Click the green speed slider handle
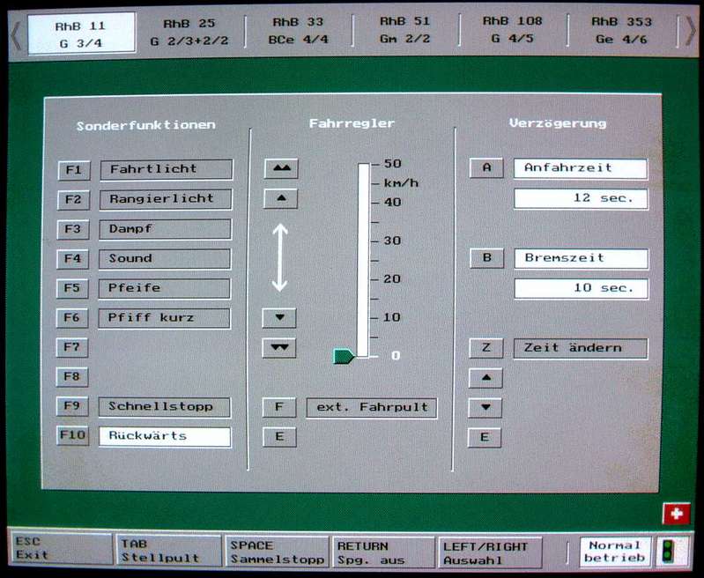The height and width of the screenshot is (578, 704). (344, 356)
